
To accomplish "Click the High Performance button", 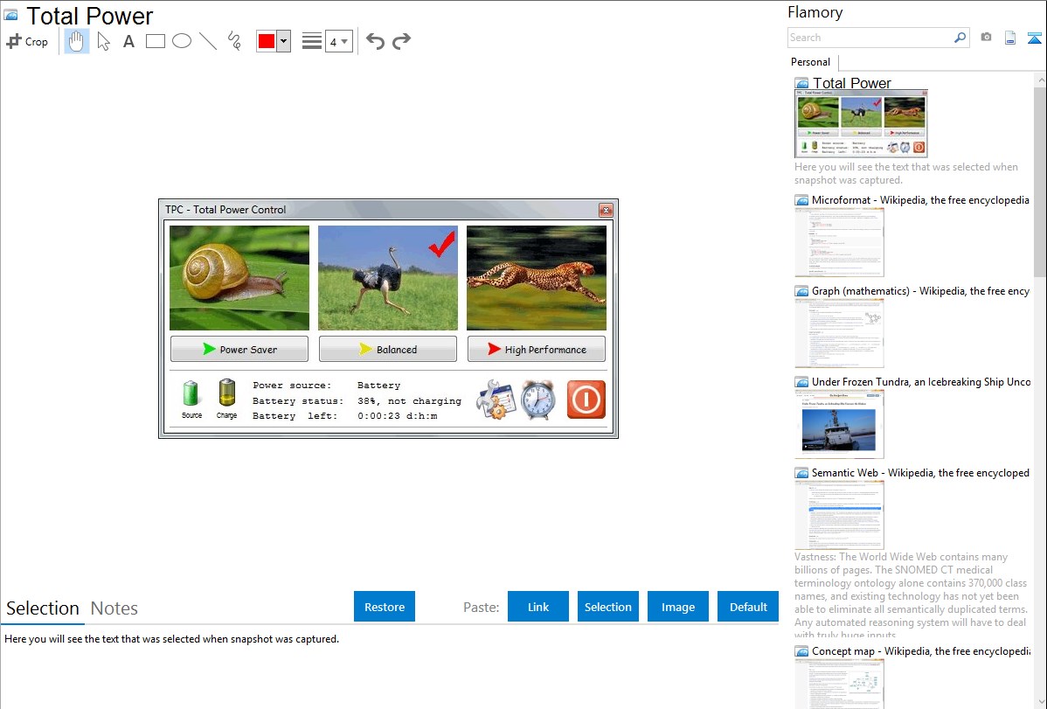I will point(537,349).
